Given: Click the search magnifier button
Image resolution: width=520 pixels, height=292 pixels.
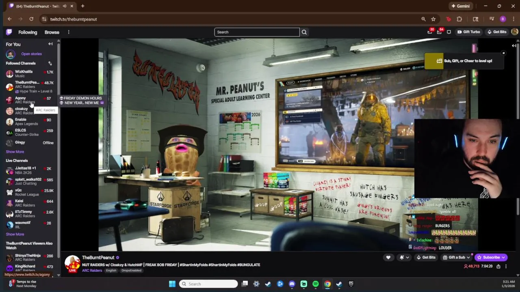Looking at the screenshot, I should (x=304, y=32).
